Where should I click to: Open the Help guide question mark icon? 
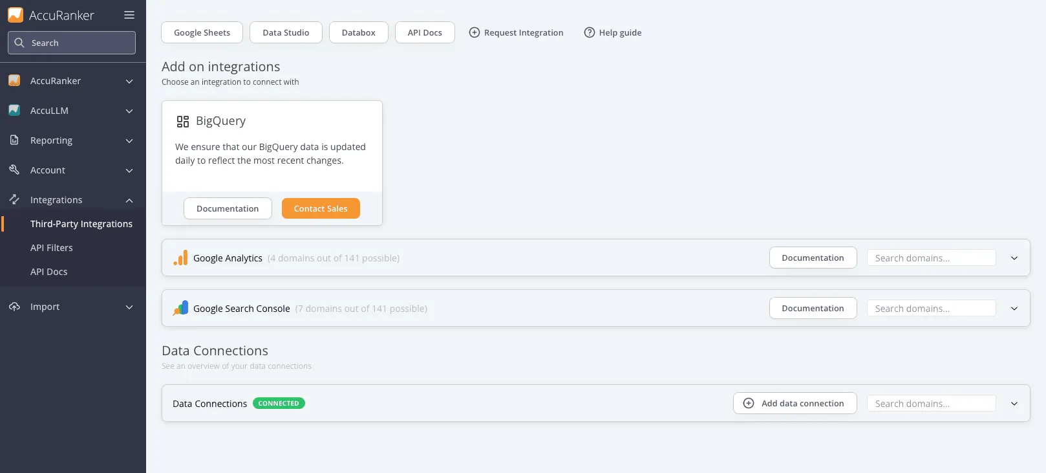point(589,32)
